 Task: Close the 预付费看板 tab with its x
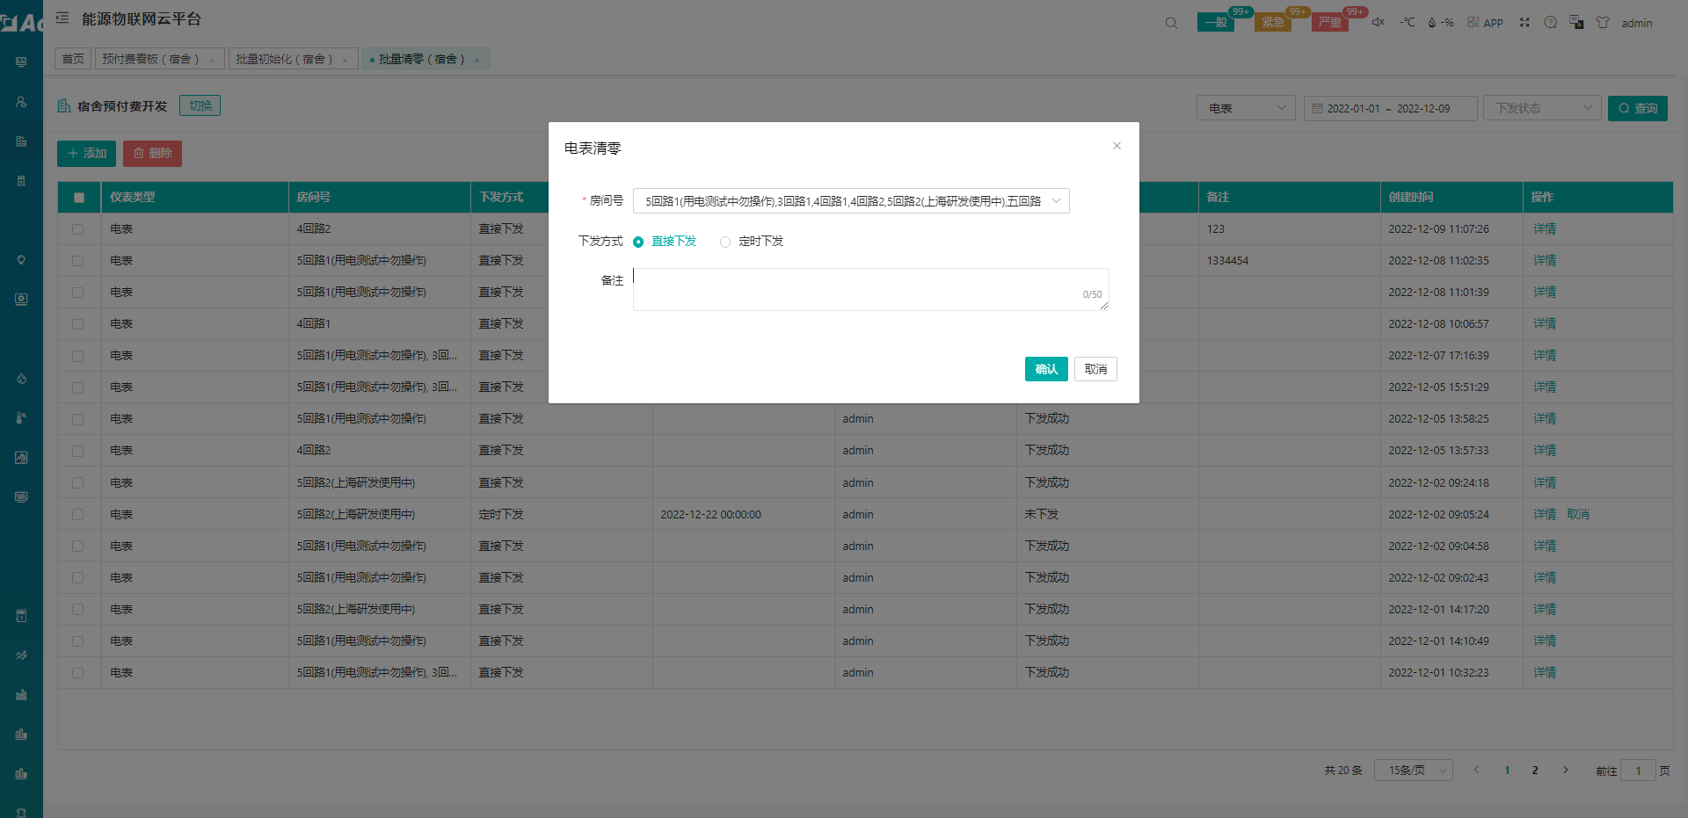point(212,60)
